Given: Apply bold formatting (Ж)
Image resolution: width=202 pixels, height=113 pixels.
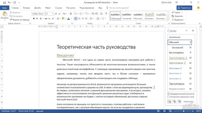Looking at the screenshot, I should (x=34, y=19).
